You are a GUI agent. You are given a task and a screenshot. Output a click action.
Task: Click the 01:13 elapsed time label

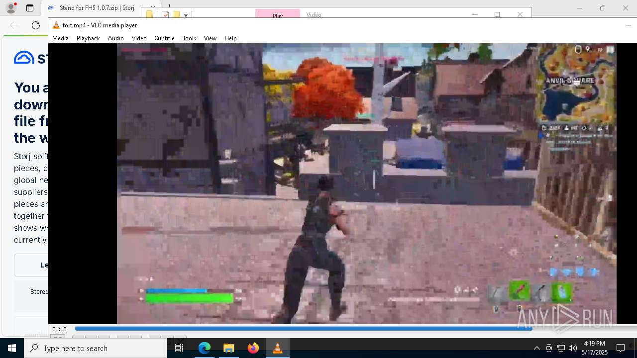coord(59,329)
